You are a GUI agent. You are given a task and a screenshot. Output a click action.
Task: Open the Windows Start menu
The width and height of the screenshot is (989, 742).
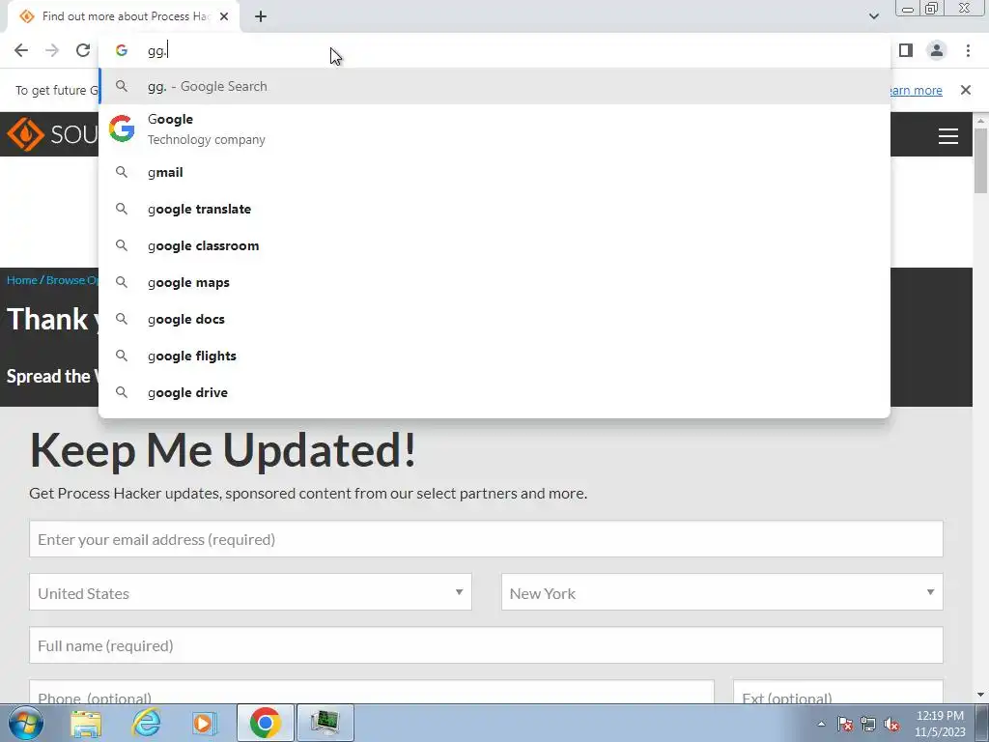click(x=24, y=723)
